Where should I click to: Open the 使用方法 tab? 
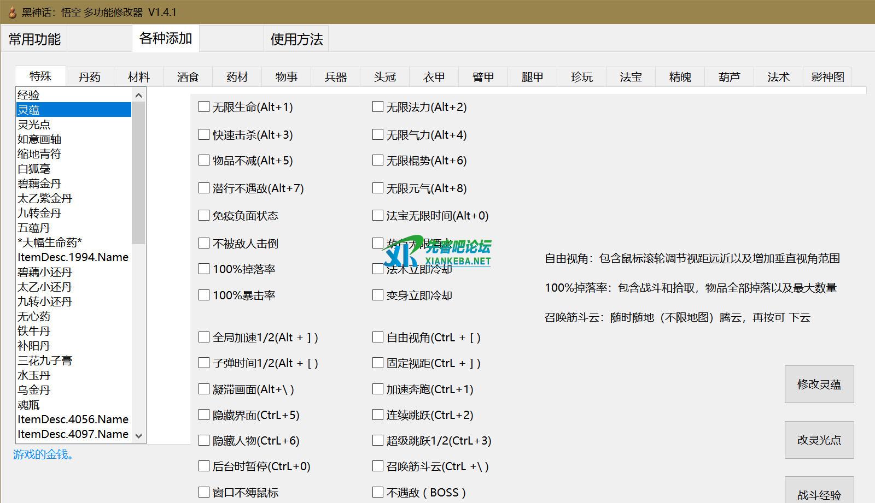coord(296,39)
